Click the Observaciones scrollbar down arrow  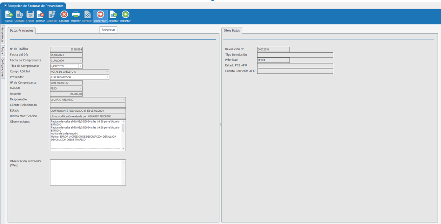pos(123,149)
